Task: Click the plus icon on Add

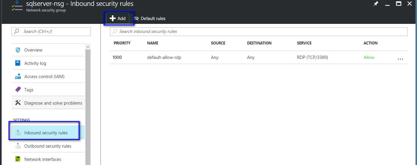Action: (112, 18)
